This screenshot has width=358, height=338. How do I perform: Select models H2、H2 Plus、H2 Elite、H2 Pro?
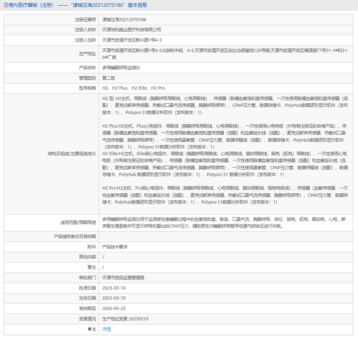[133, 88]
